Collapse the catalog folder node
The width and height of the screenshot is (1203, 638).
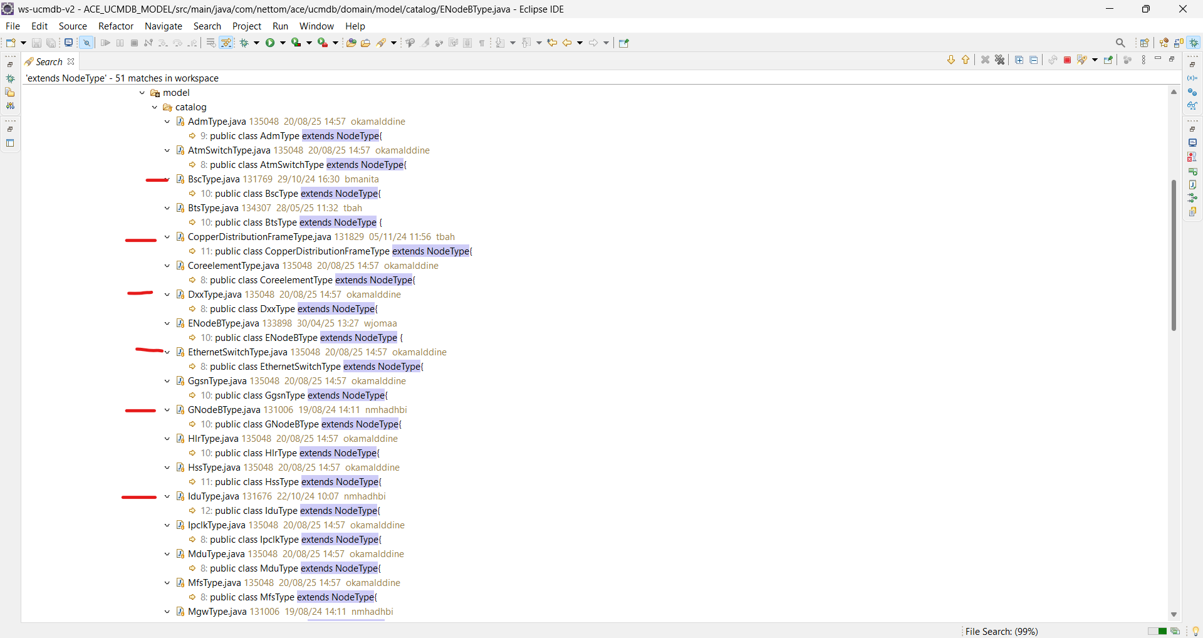[155, 107]
